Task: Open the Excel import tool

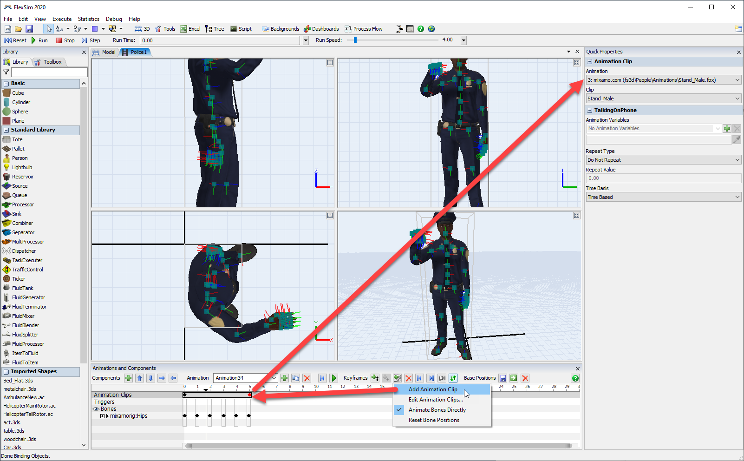Action: [190, 29]
